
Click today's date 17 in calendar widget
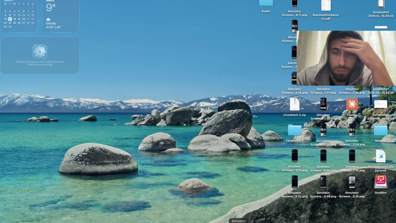(x=10, y=19)
